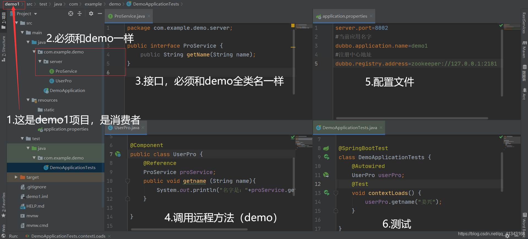Open RestServices tool window
The width and height of the screenshot is (528, 239).
click(524, 23)
